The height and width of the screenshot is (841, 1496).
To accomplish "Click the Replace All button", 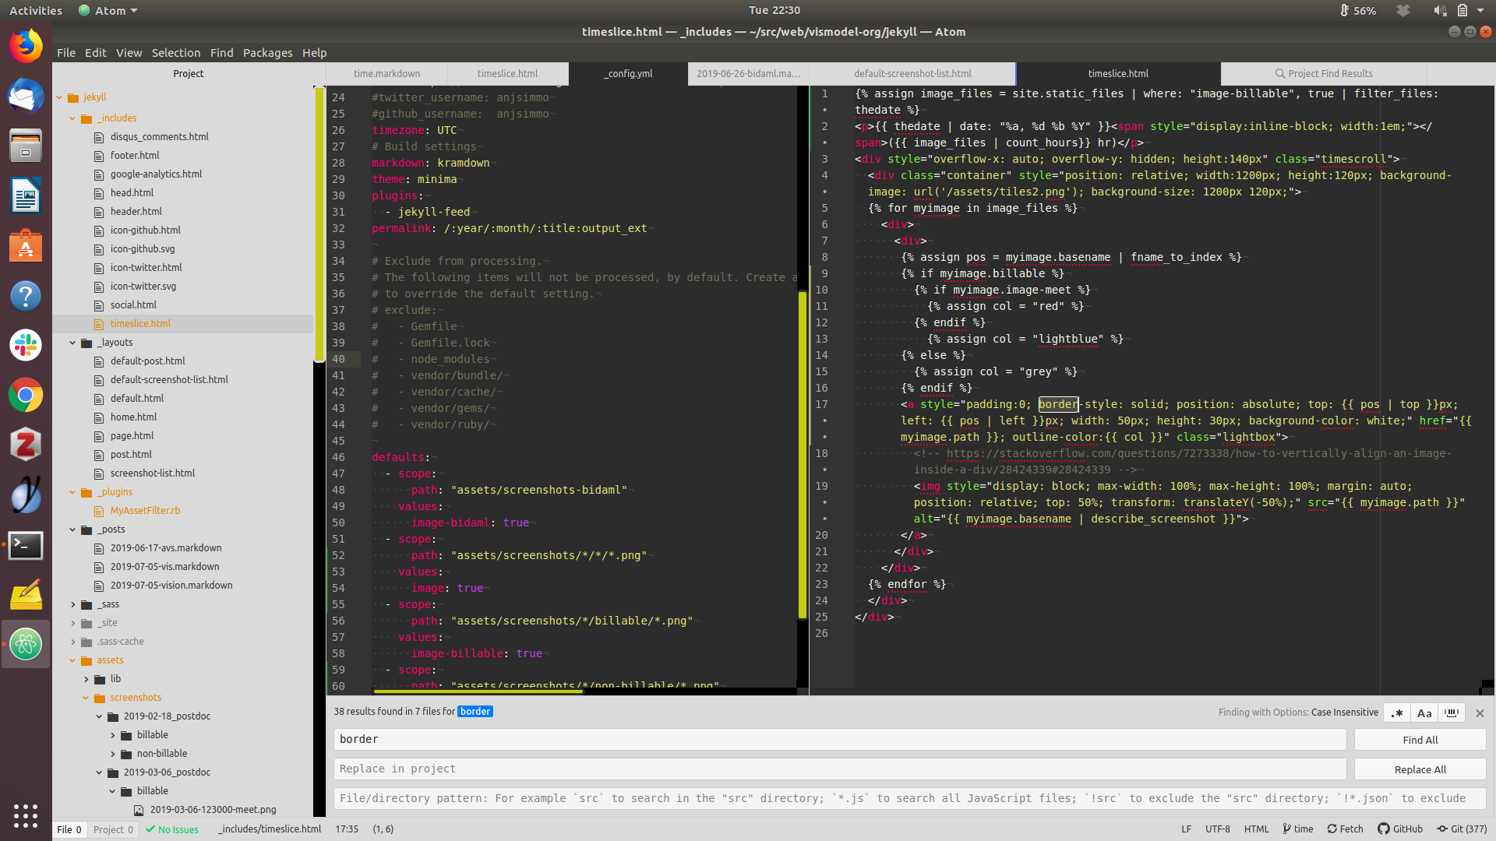I will [x=1420, y=769].
